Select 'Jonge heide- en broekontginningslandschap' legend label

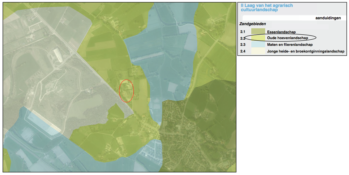[x=306, y=51]
